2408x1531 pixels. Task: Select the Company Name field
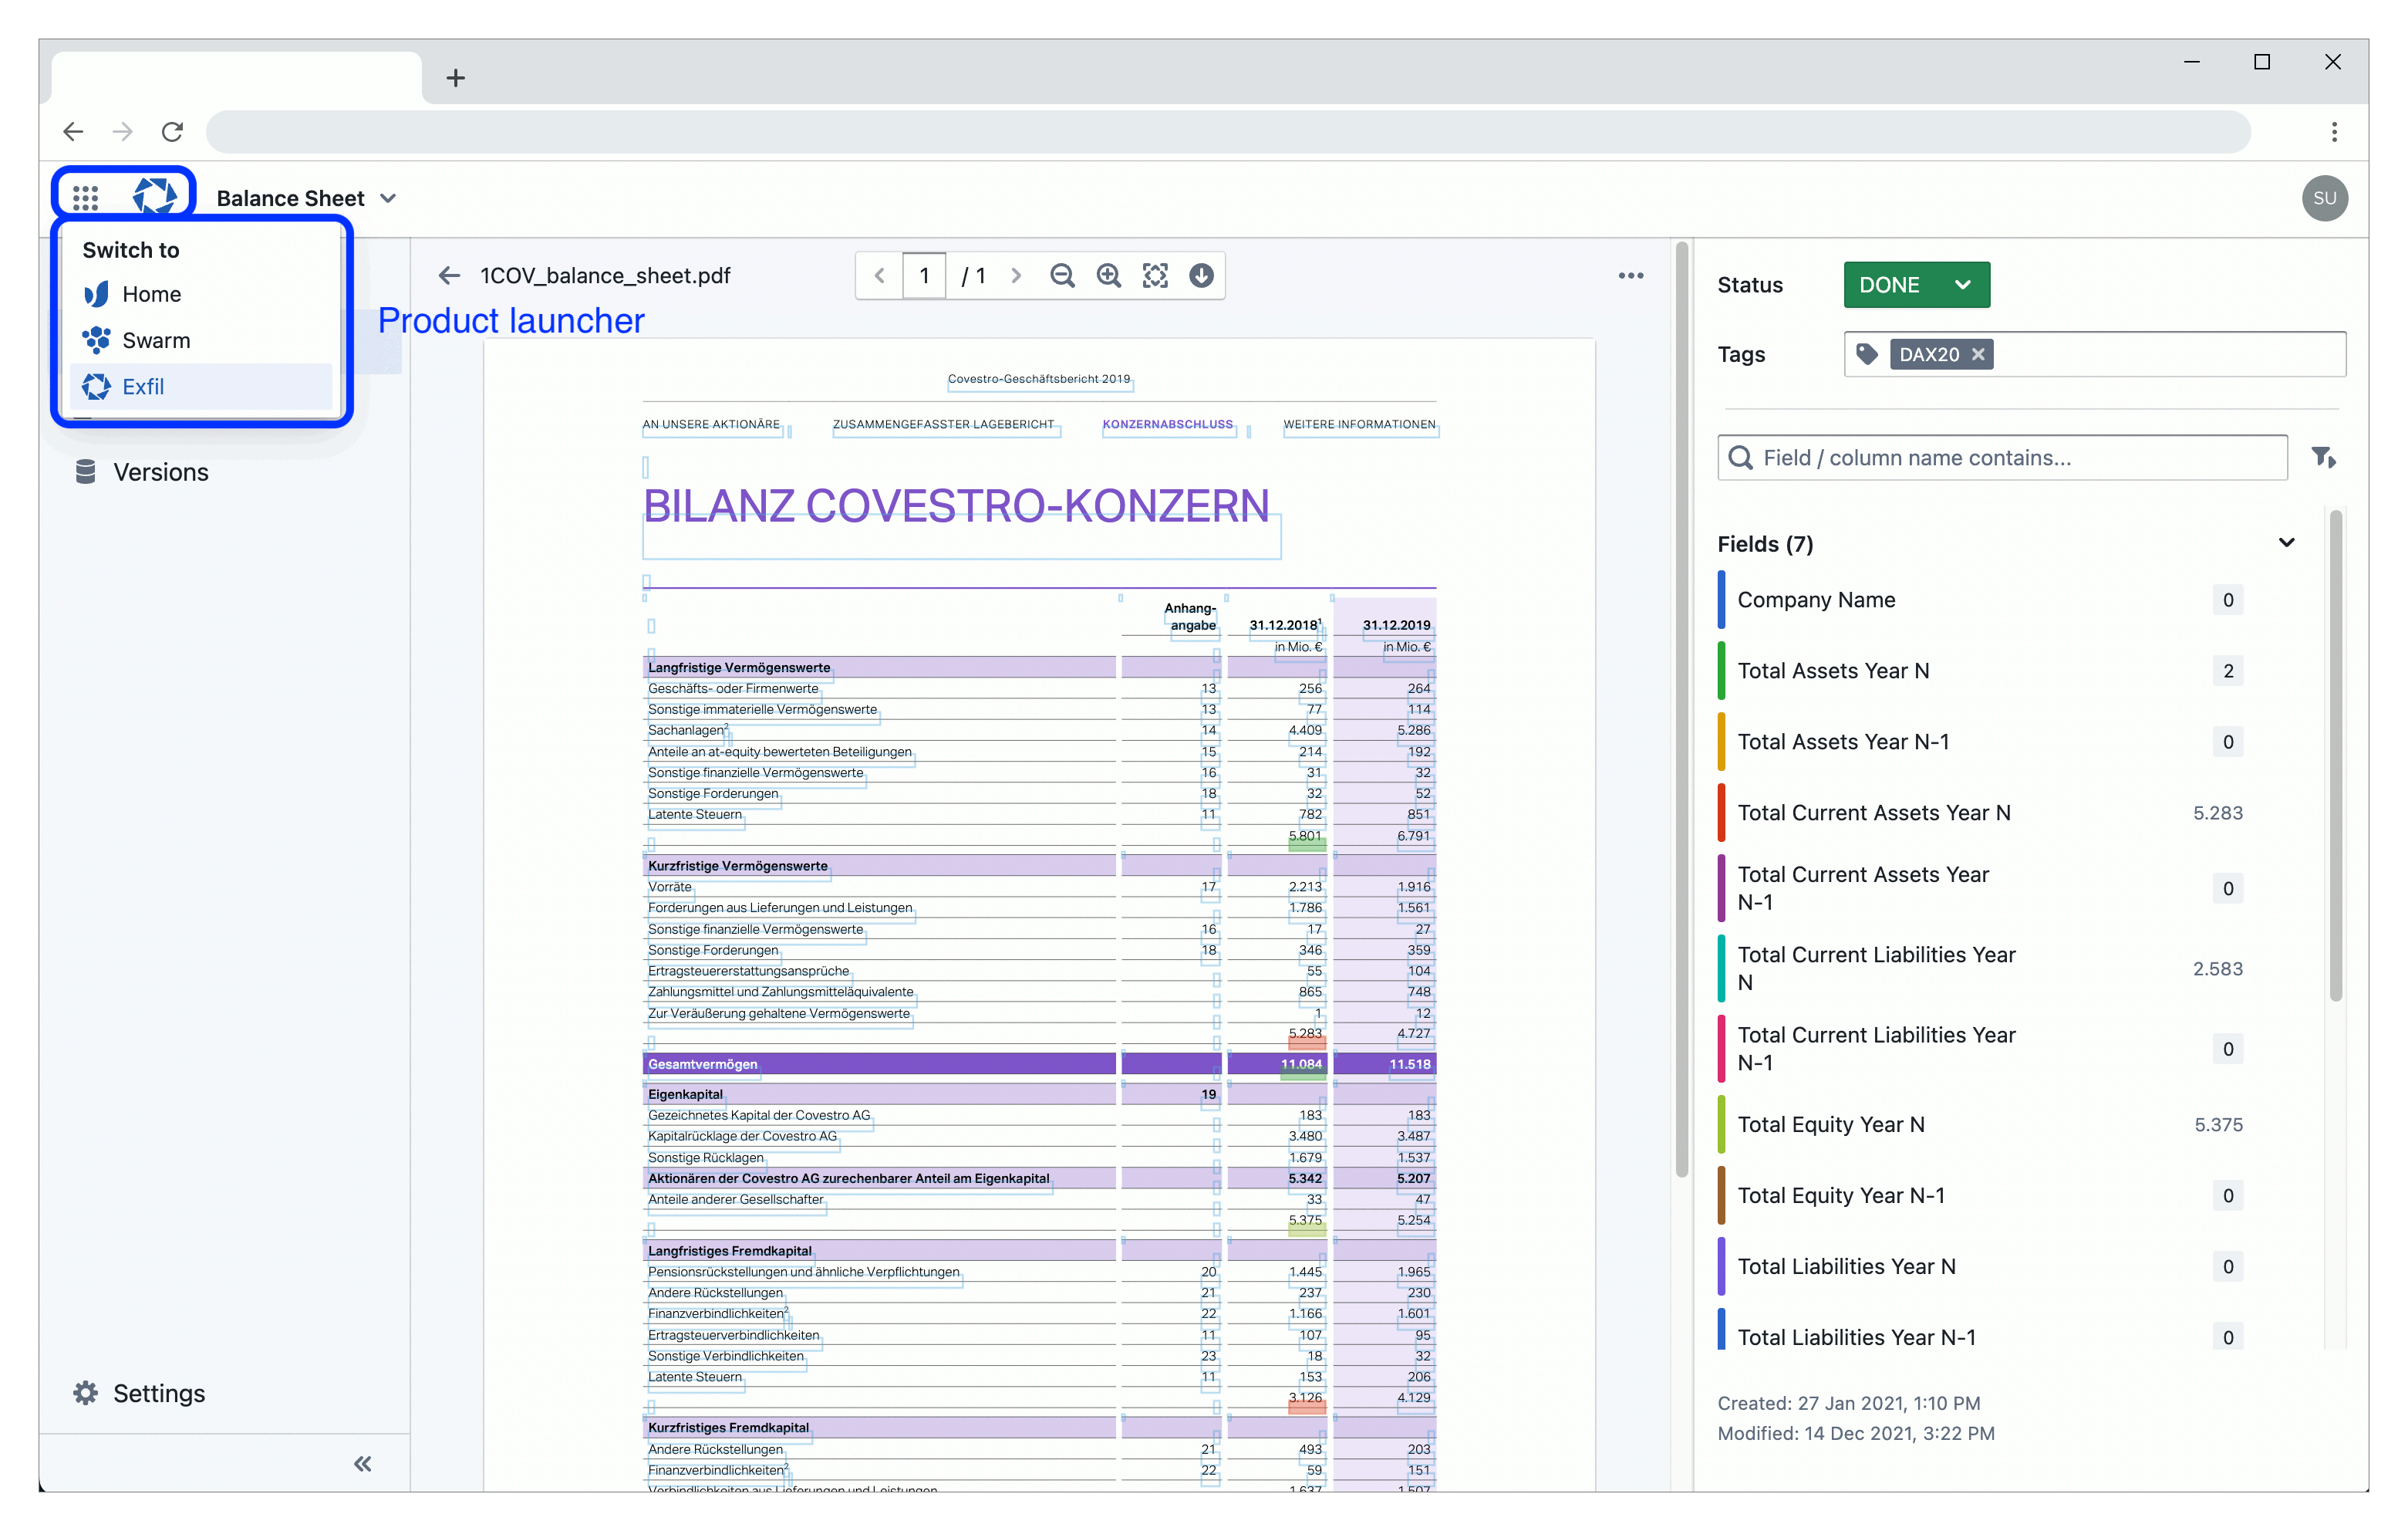click(x=1980, y=600)
